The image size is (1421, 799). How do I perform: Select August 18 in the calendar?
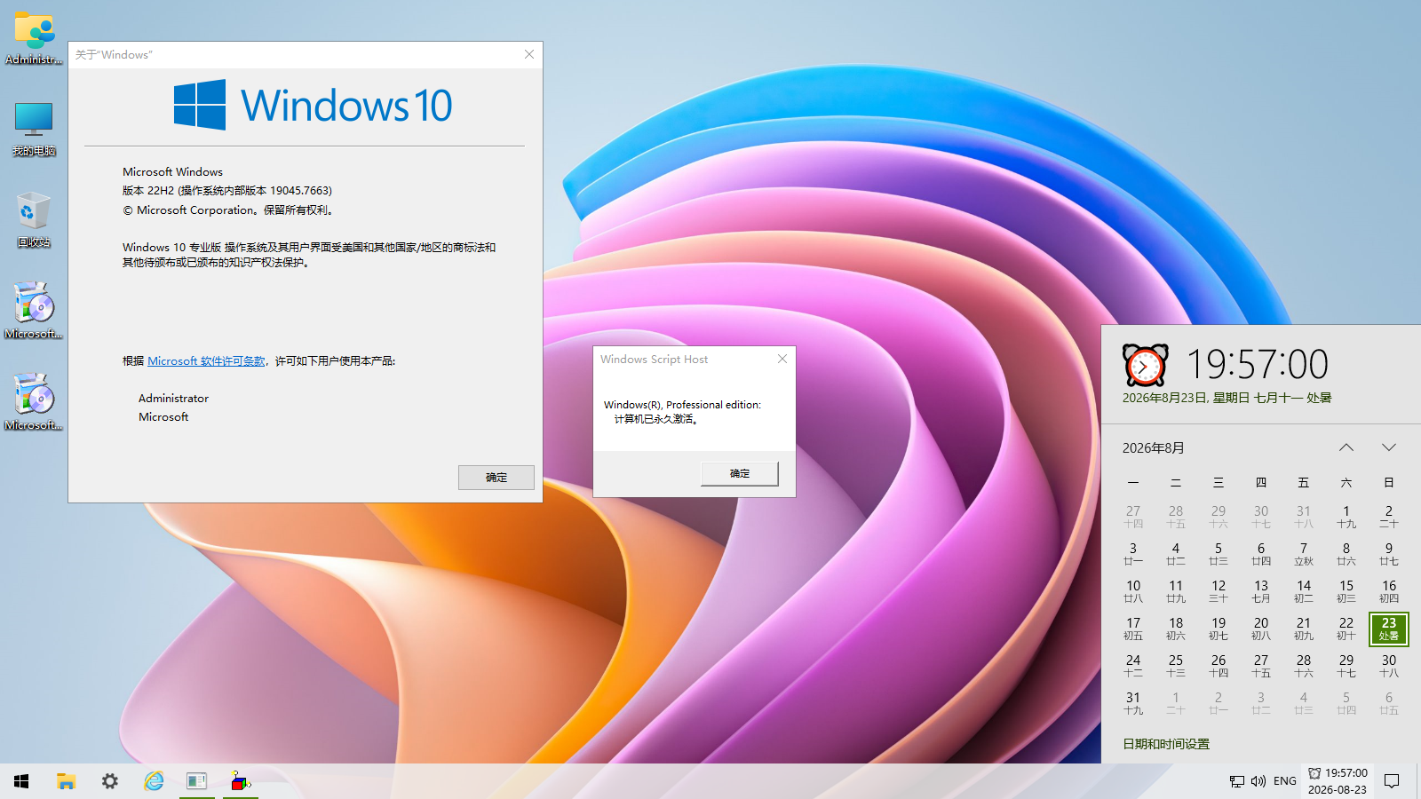pyautogui.click(x=1176, y=629)
